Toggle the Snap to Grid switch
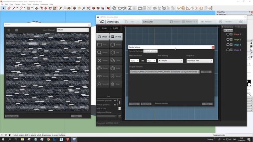This screenshot has width=253, height=142. coord(119,108)
